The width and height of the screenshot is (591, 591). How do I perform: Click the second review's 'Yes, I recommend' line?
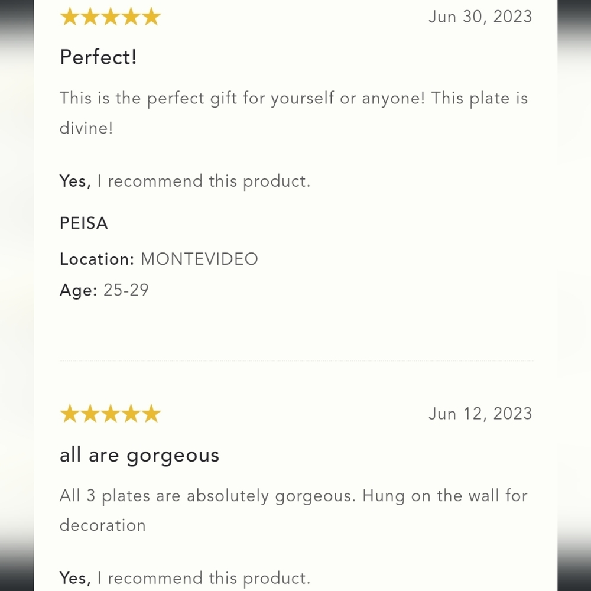pyautogui.click(x=184, y=579)
